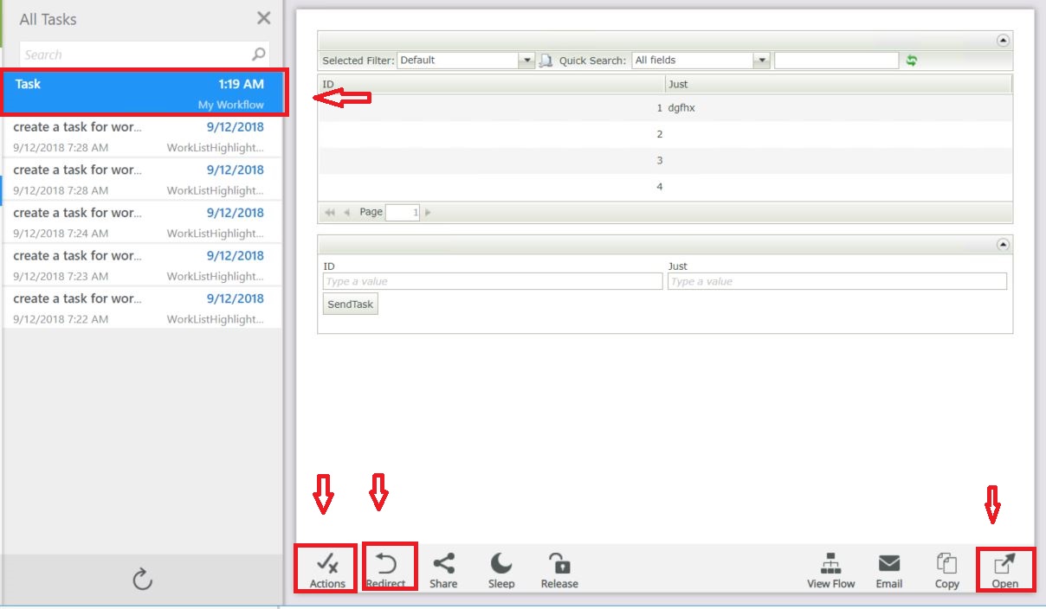1046x609 pixels.
Task: Select the Task item from My Workflow
Action: pyautogui.click(x=144, y=93)
